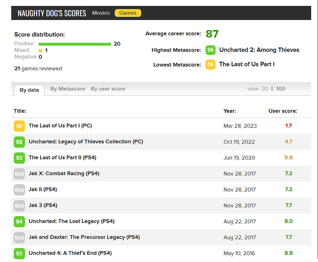Set view to 30 items

265,89
